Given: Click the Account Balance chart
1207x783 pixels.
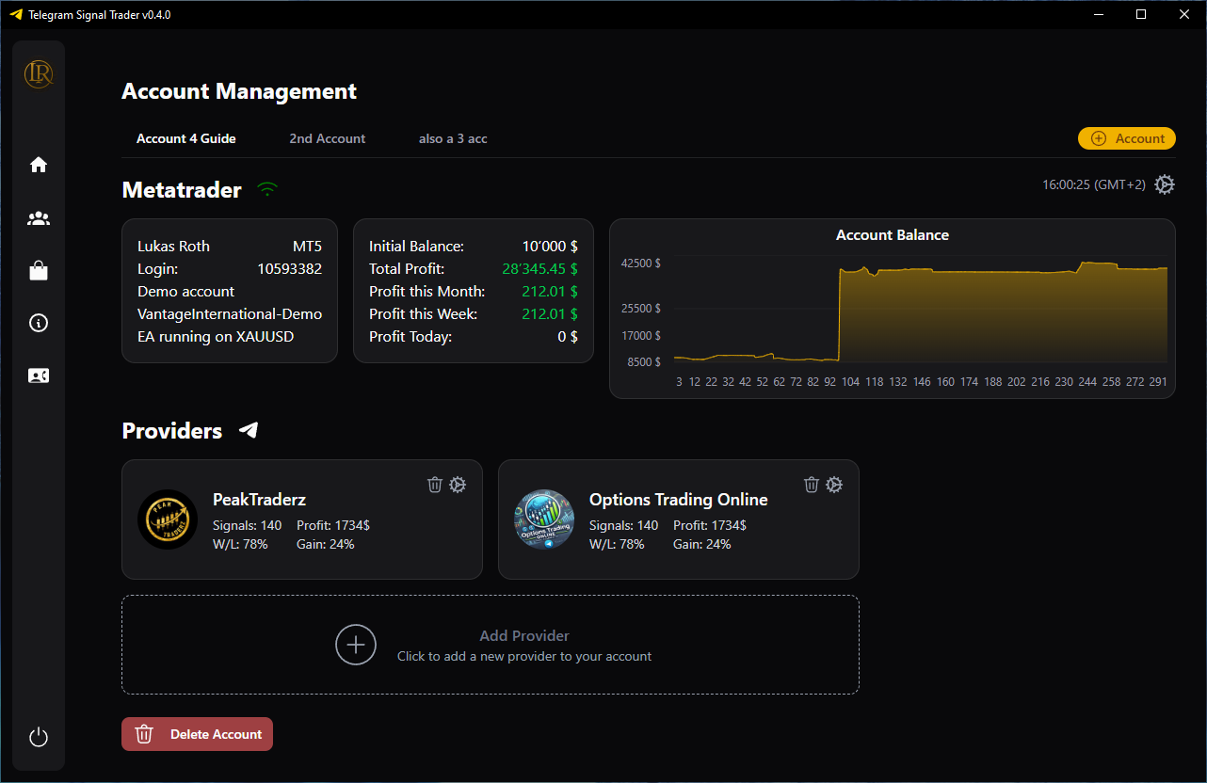Looking at the screenshot, I should click(893, 309).
